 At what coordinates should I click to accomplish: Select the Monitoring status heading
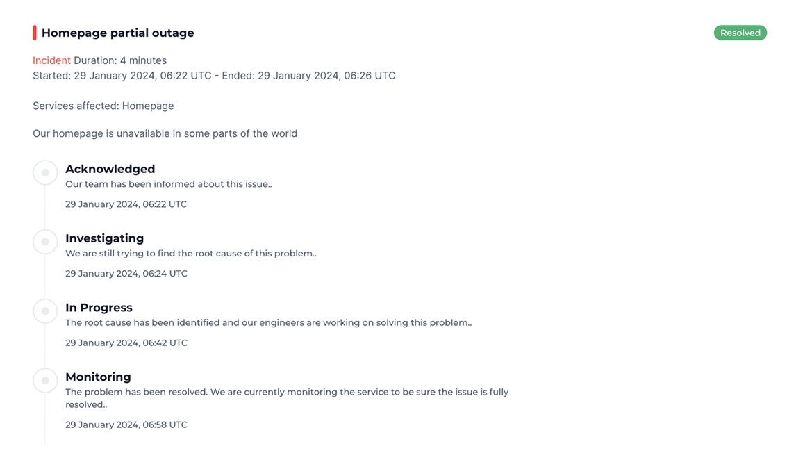point(98,377)
